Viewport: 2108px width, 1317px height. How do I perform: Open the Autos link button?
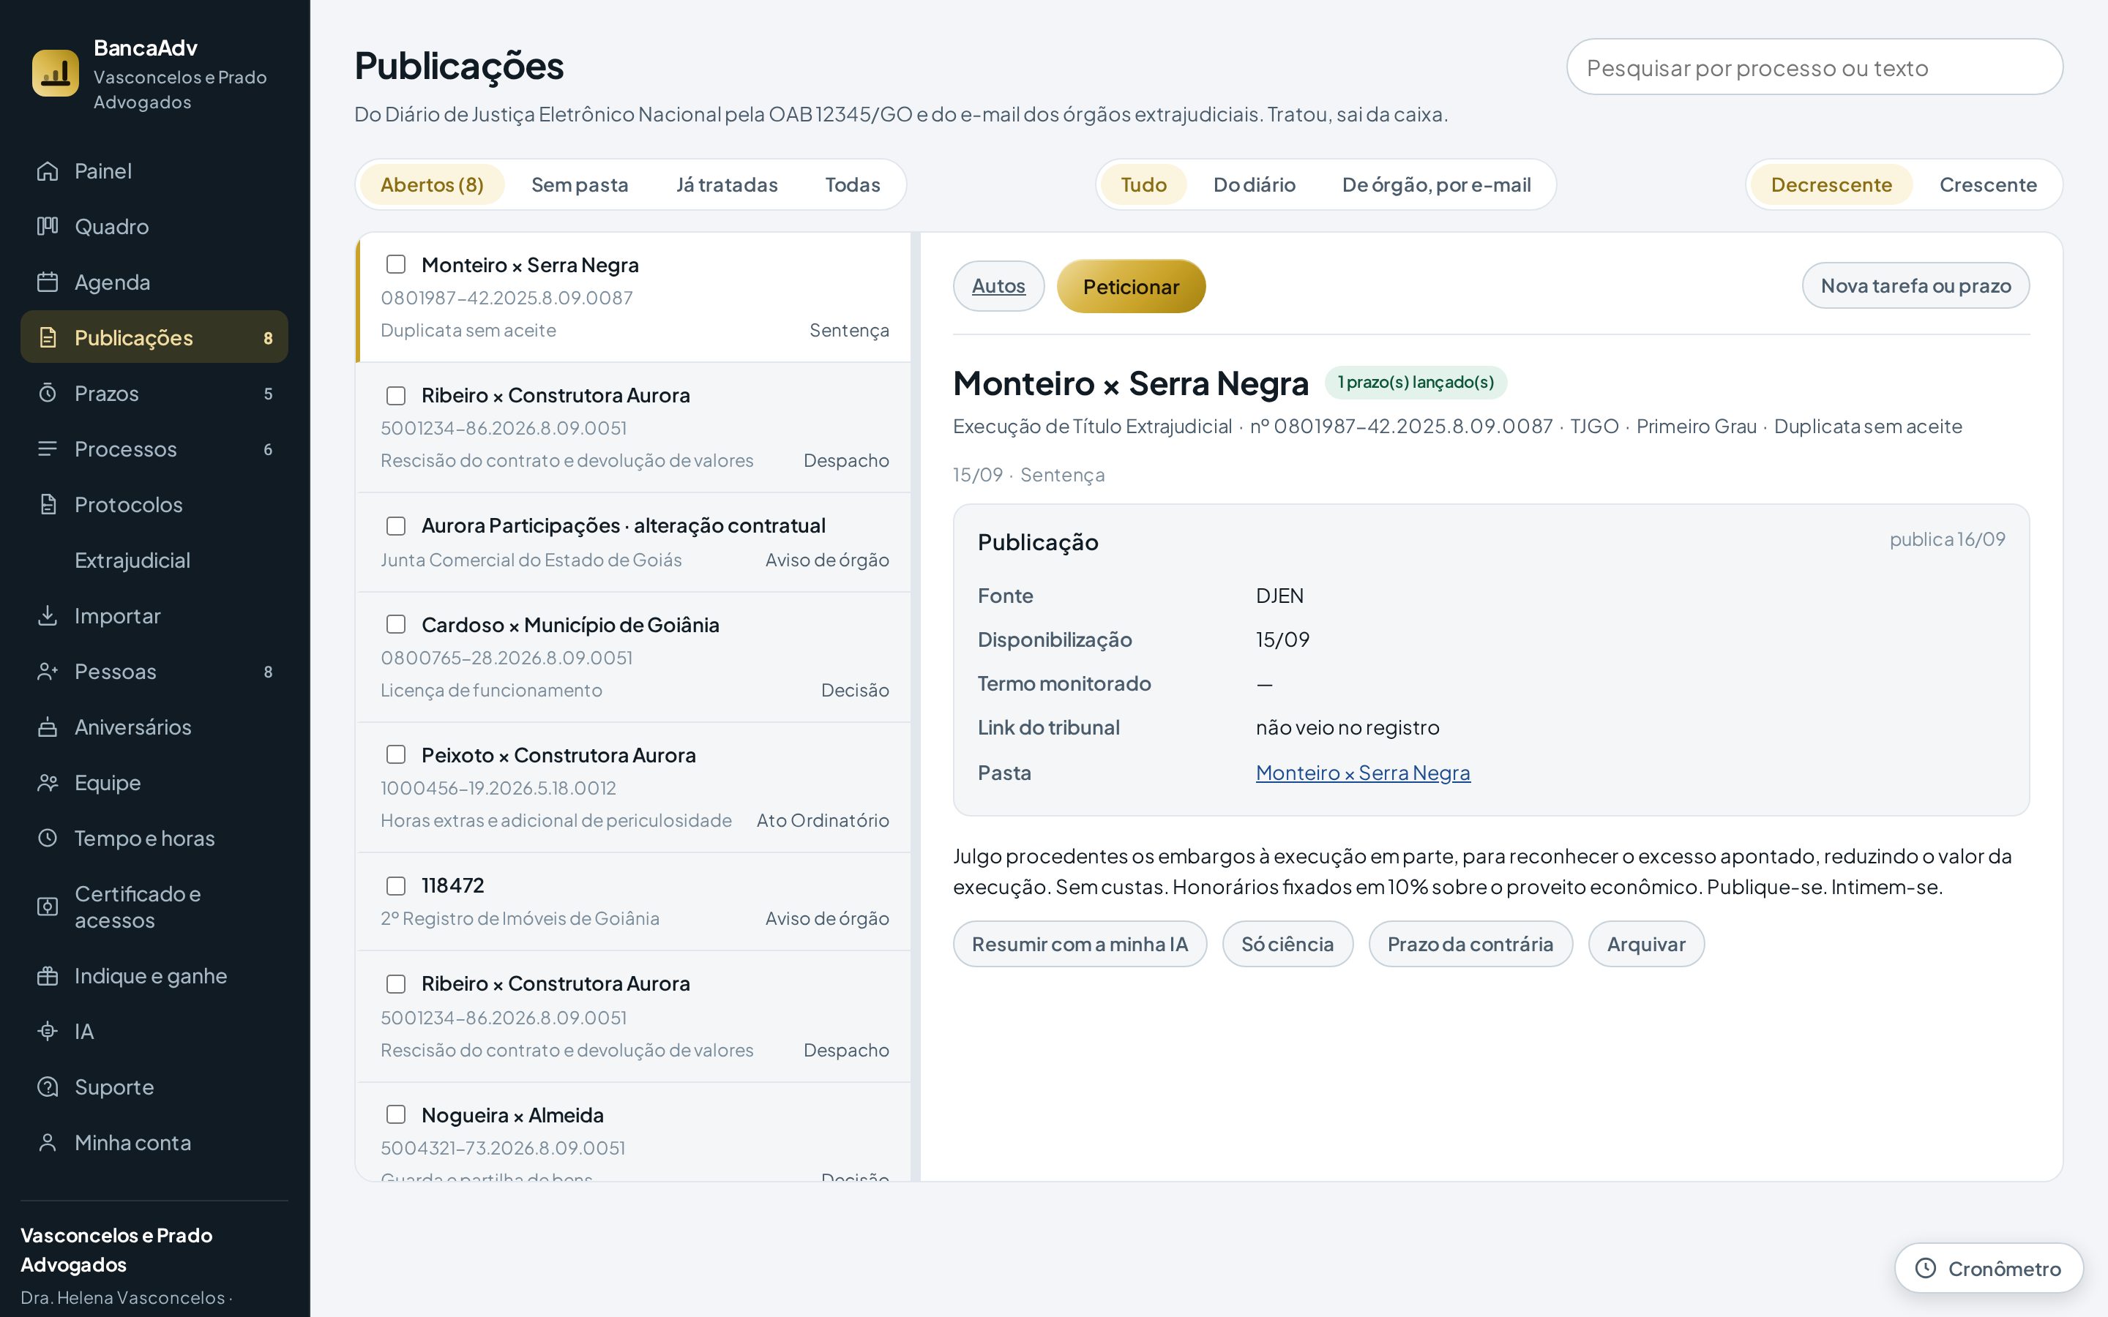[x=998, y=285]
